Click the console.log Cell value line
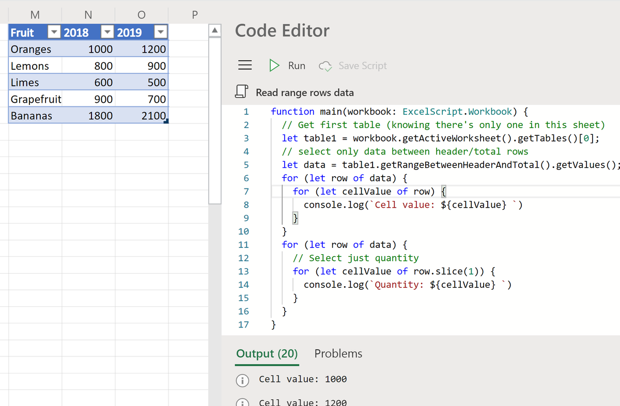This screenshot has height=406, width=620. (x=413, y=205)
